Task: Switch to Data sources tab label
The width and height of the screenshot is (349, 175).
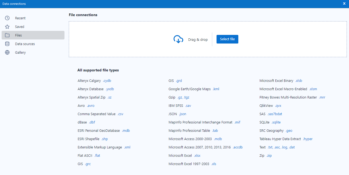Action: (25, 44)
